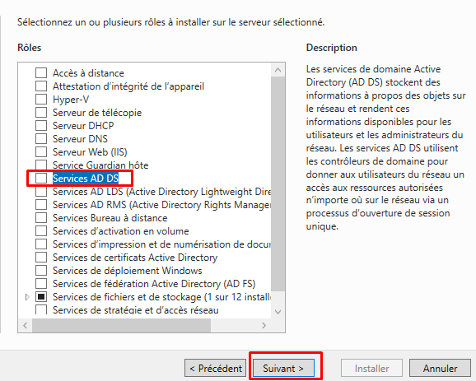Check the Serveur Web (IIS) checkbox
The height and width of the screenshot is (381, 476).
[41, 152]
